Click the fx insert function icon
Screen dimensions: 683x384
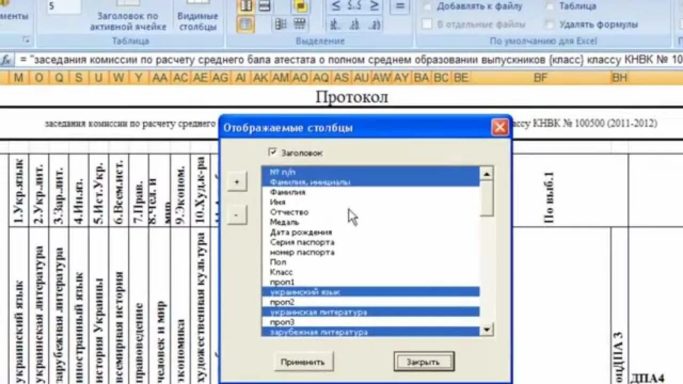click(6, 60)
